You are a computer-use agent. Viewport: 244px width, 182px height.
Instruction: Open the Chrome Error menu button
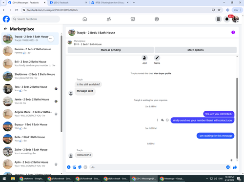click(x=237, y=10)
